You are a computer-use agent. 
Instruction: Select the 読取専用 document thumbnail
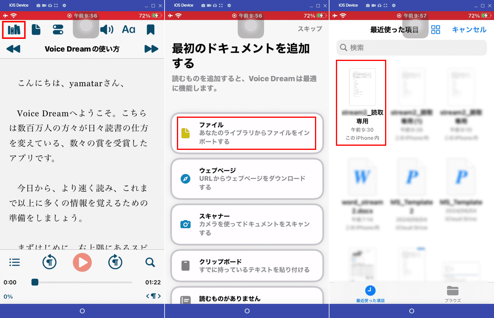pyautogui.click(x=362, y=87)
